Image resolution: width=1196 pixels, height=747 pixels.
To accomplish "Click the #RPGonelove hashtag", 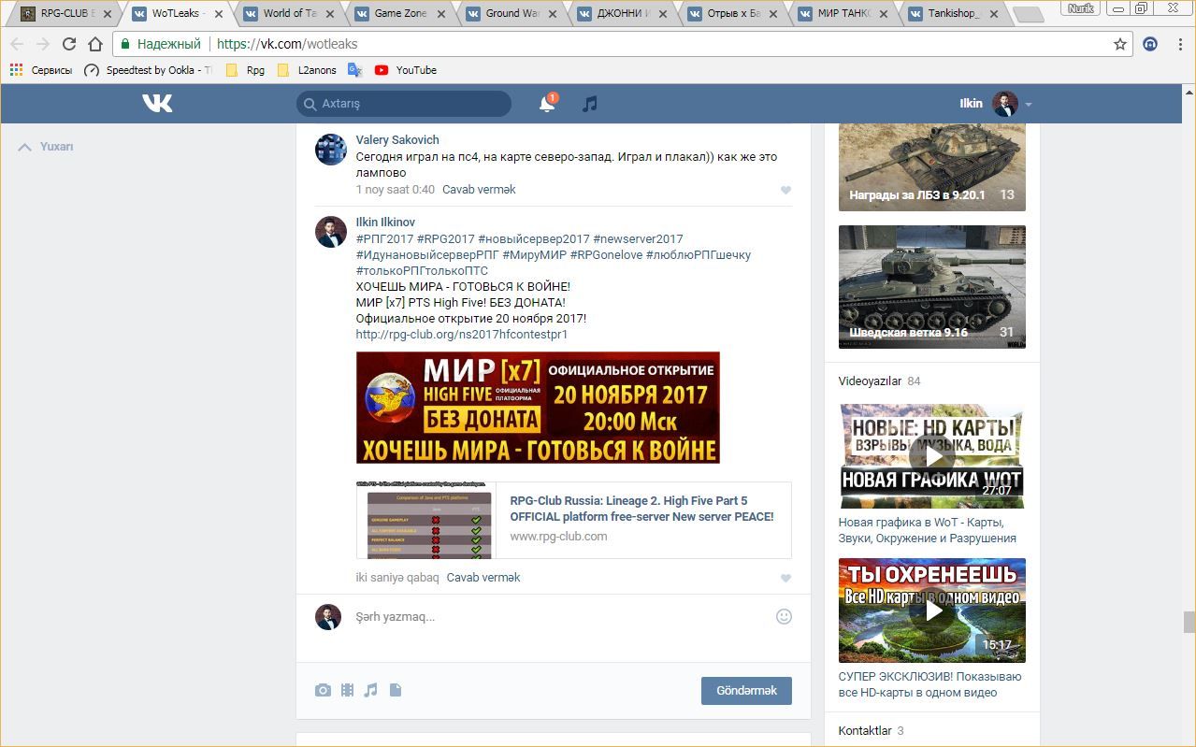I will (x=606, y=255).
